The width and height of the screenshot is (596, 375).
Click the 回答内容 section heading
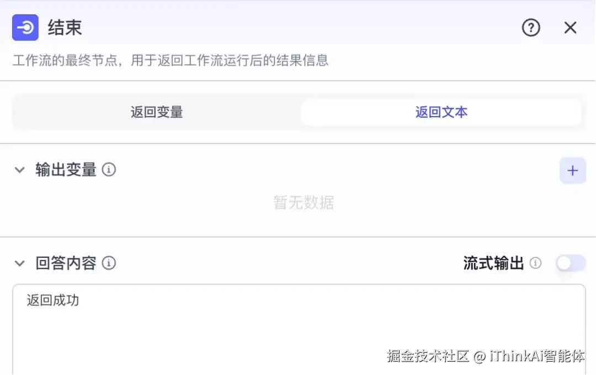[66, 263]
